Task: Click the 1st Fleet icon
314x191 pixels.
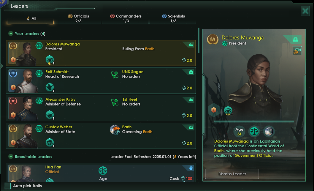Action: [115, 102]
